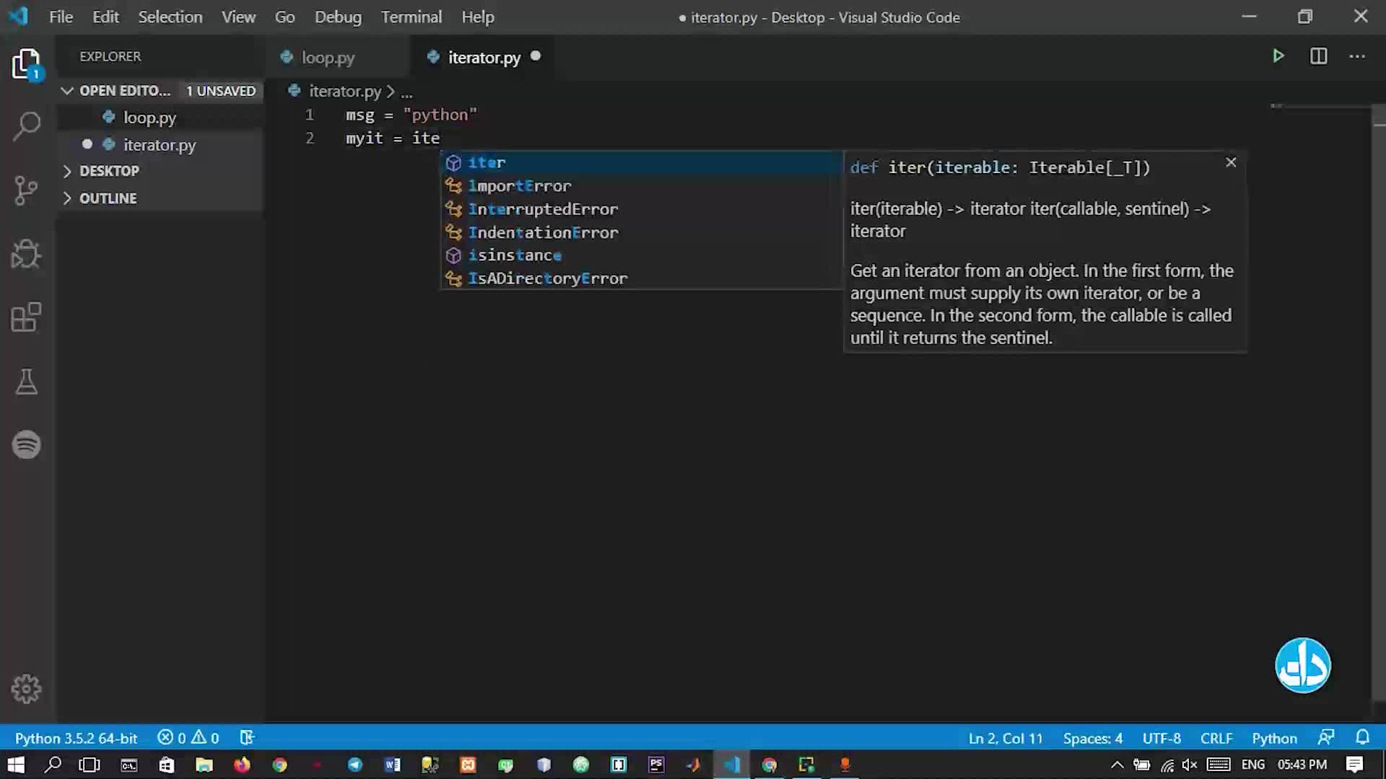Expand the OUTLINE section
The height and width of the screenshot is (779, 1386).
pos(107,198)
